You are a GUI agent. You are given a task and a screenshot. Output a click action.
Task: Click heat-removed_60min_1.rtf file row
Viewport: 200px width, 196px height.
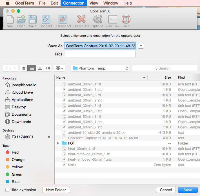point(127,154)
